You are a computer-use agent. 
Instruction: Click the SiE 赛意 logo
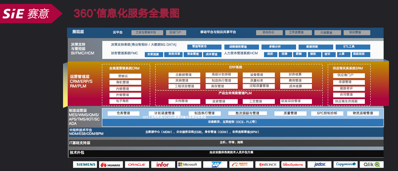point(29,14)
